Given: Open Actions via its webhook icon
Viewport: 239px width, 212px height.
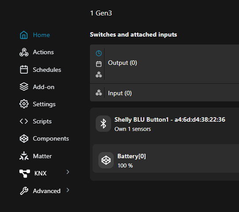Looking at the screenshot, I should coord(24,52).
